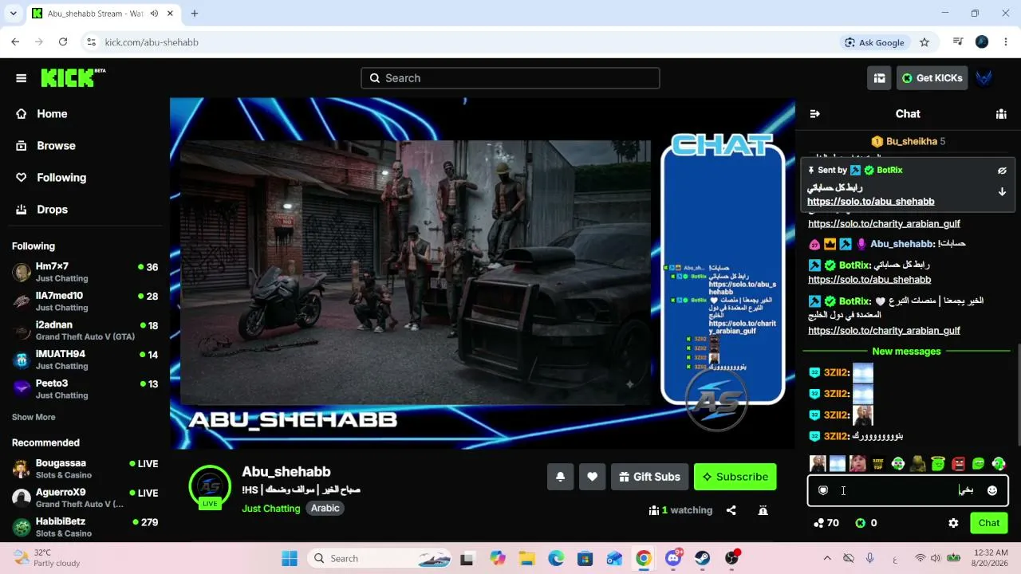1021x574 pixels.
Task: Select the first quick emote in chat bar
Action: [x=818, y=464]
